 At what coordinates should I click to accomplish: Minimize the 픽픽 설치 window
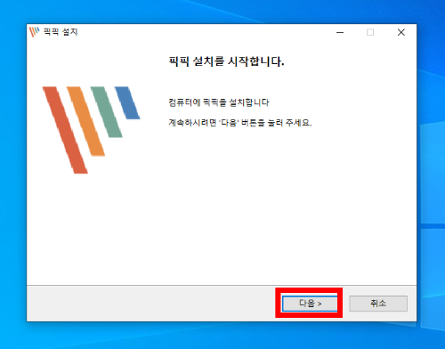[340, 32]
